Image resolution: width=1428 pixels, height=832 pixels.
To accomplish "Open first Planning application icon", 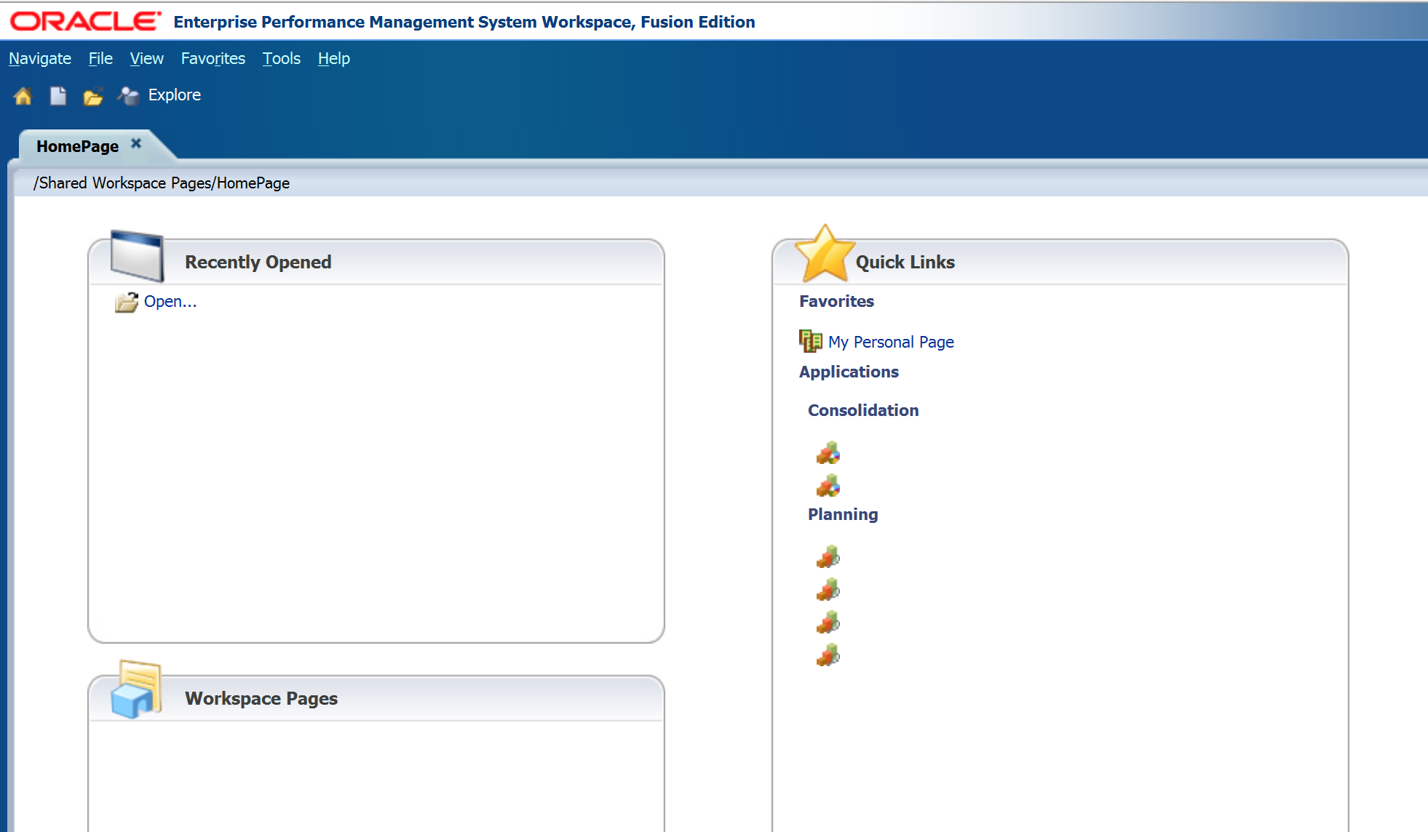I will point(828,557).
